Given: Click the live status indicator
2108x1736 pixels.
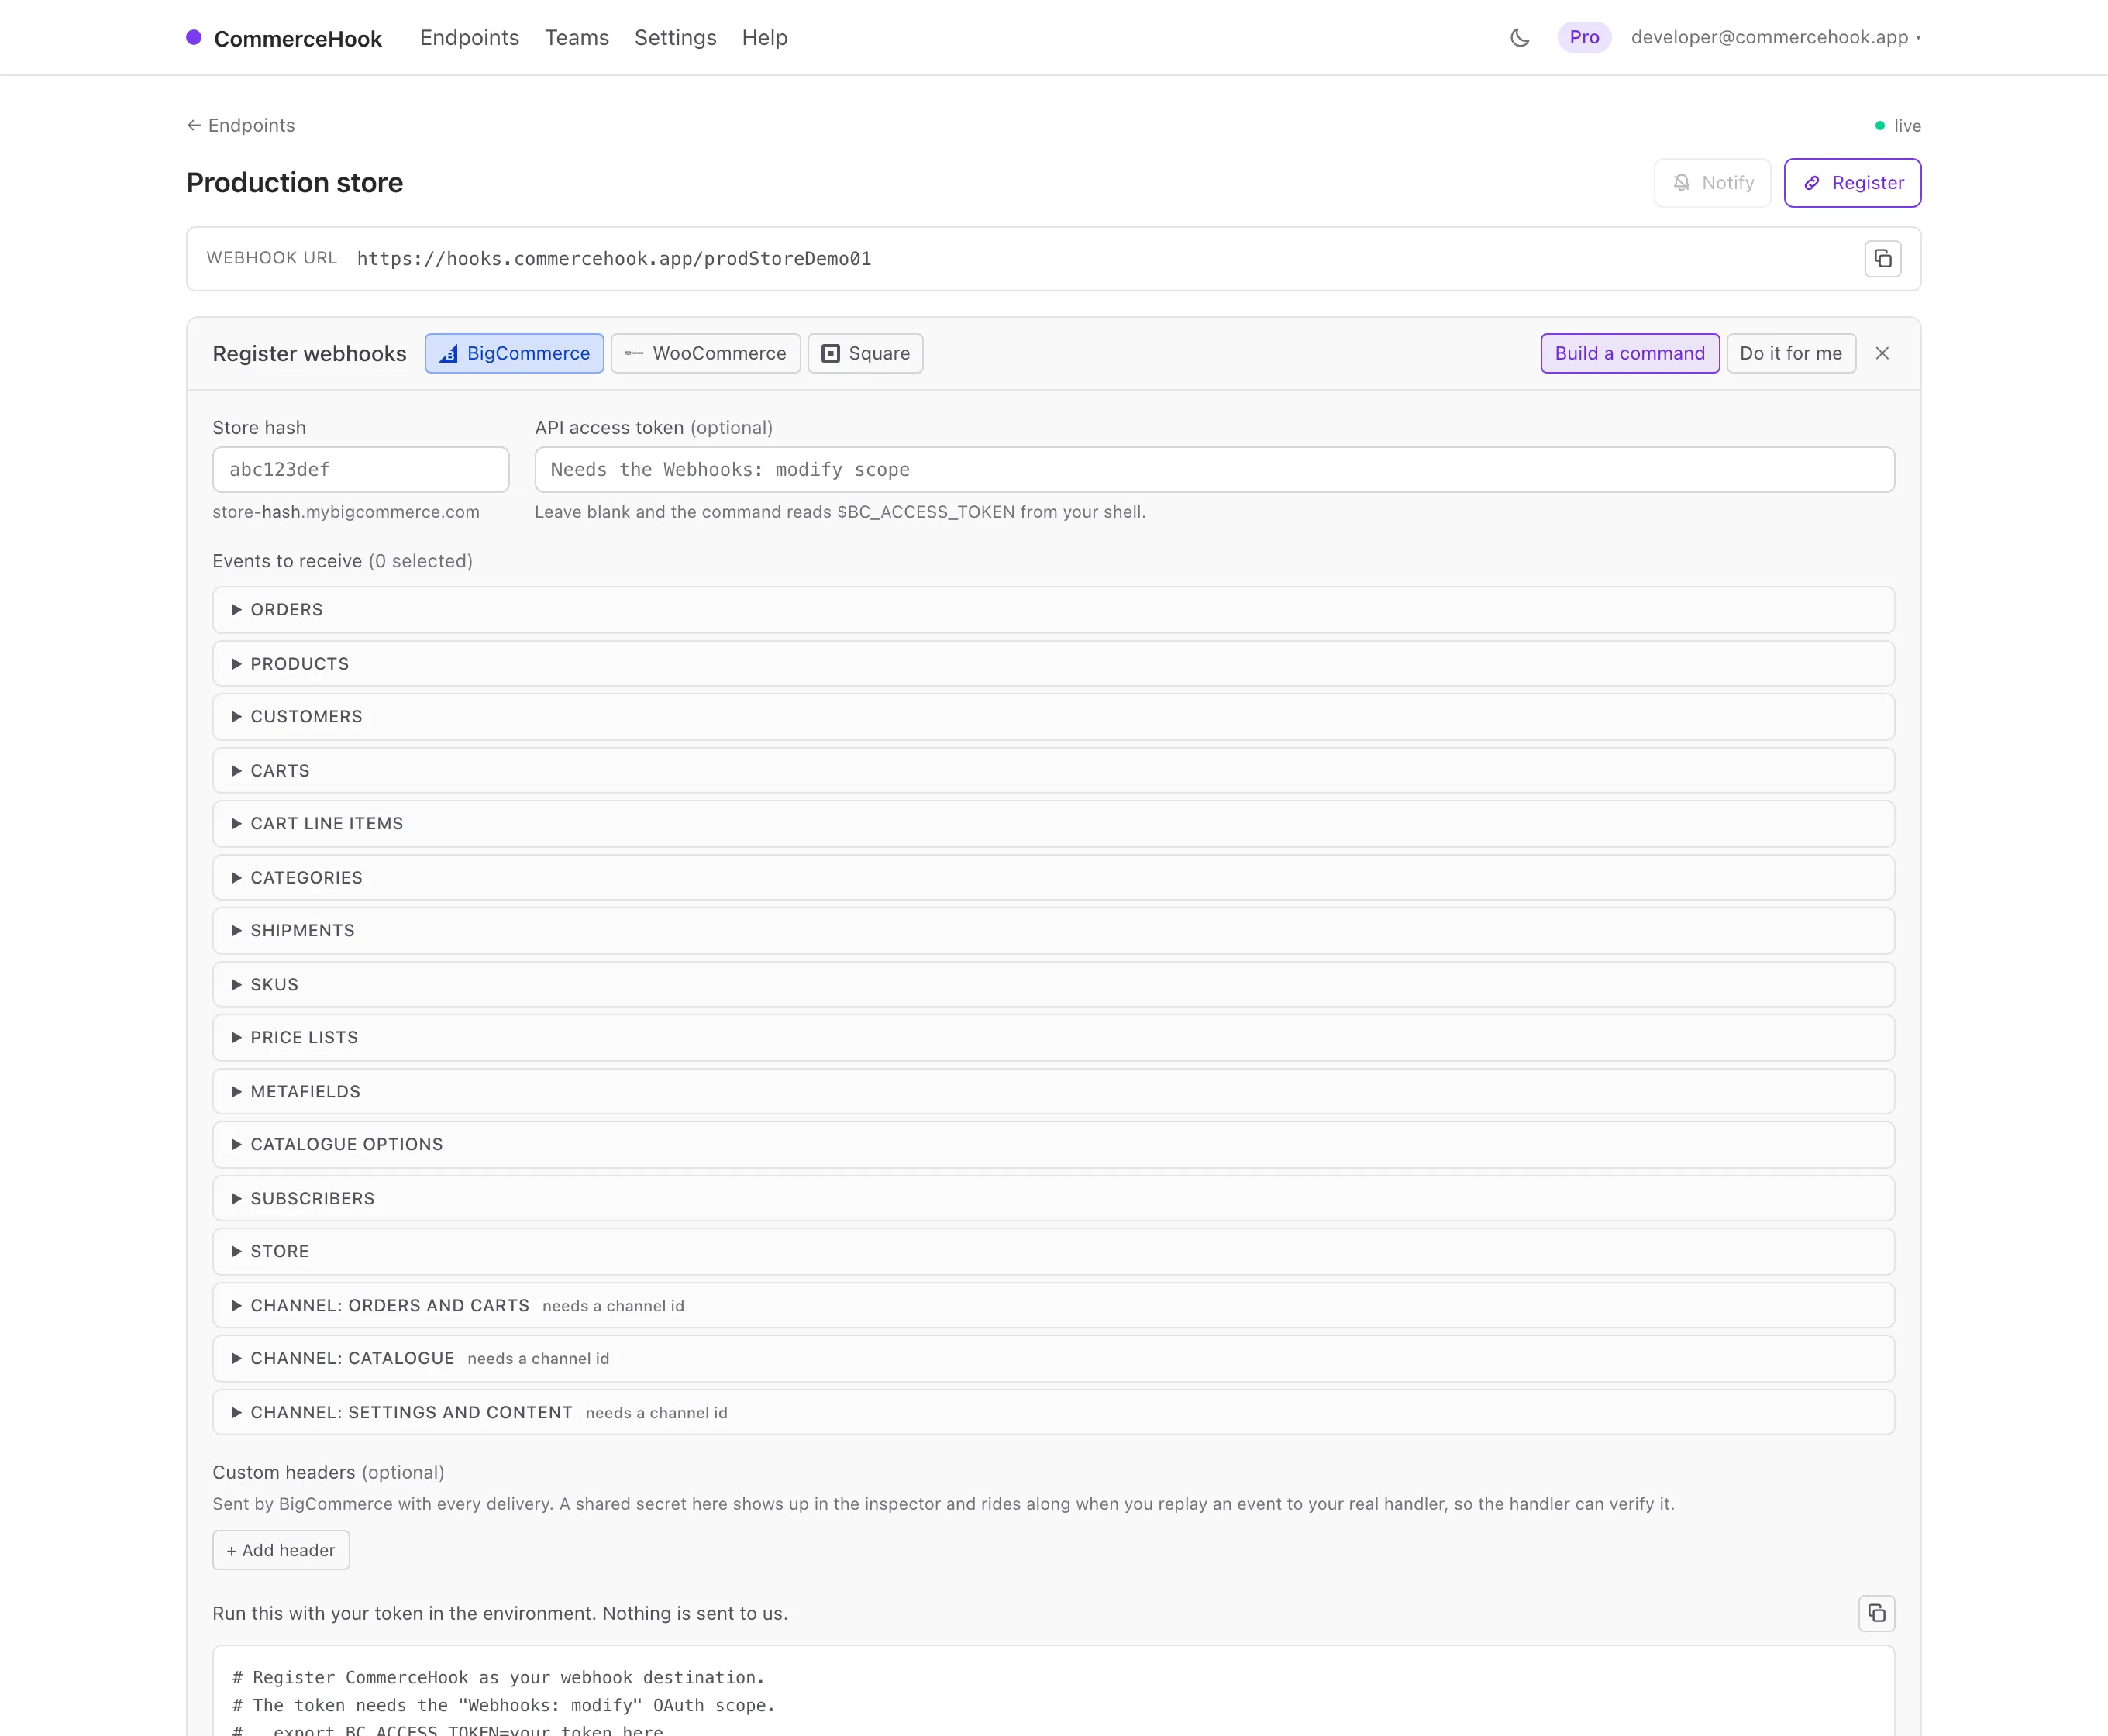Looking at the screenshot, I should coord(1897,126).
